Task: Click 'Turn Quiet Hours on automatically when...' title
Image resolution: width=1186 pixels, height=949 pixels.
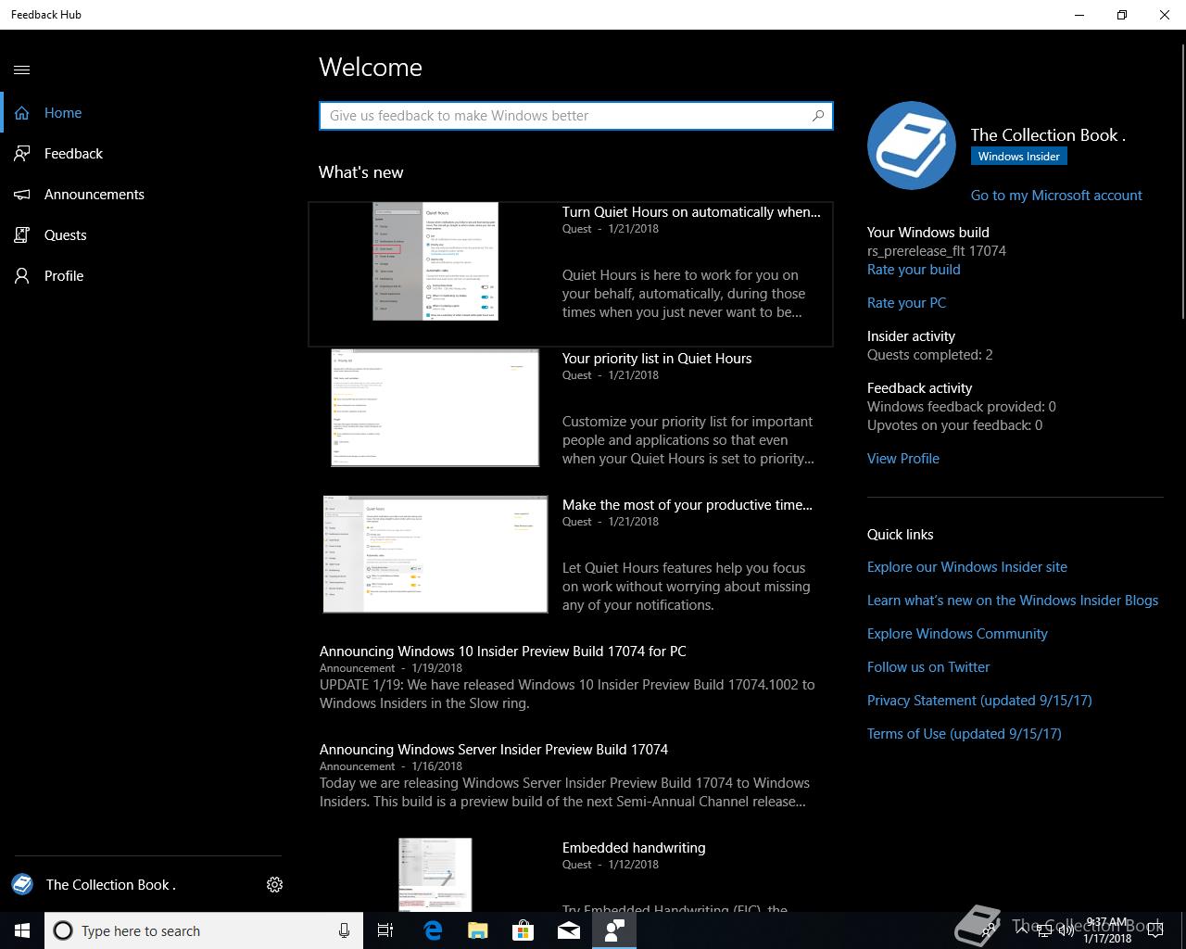Action: coord(691,212)
